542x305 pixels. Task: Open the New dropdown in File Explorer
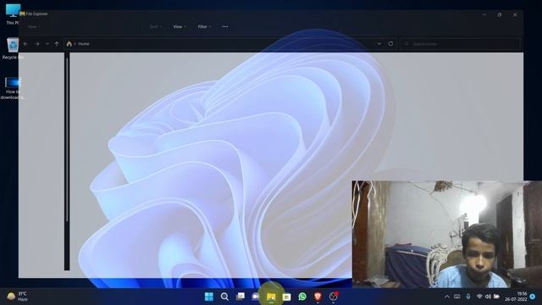[x=34, y=26]
